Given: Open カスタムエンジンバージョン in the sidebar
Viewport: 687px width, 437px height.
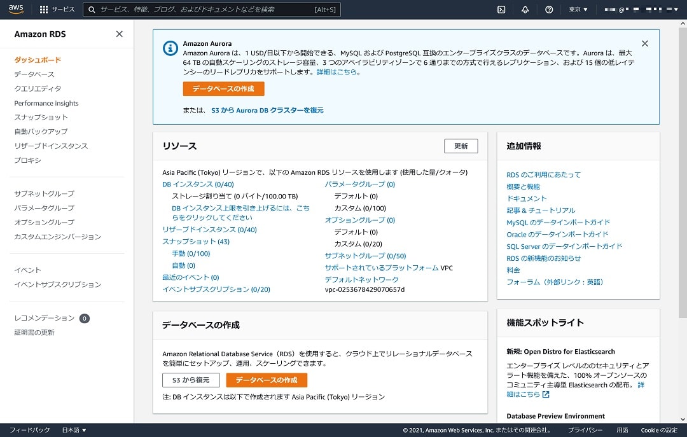Looking at the screenshot, I should pyautogui.click(x=58, y=237).
